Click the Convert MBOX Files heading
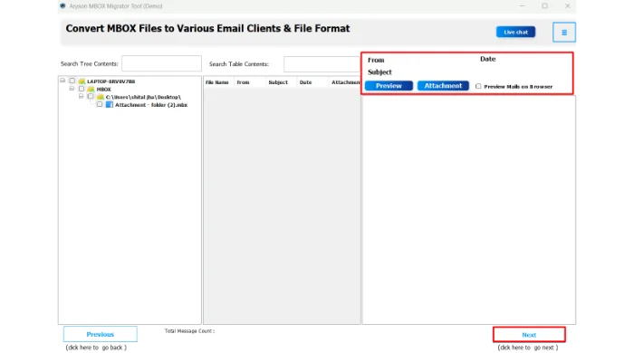The width and height of the screenshot is (634, 353). click(207, 29)
